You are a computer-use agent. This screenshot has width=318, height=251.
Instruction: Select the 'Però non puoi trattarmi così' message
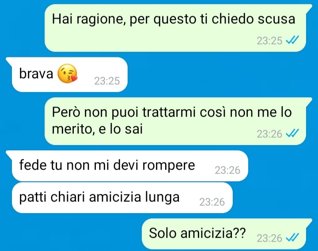pyautogui.click(x=175, y=121)
